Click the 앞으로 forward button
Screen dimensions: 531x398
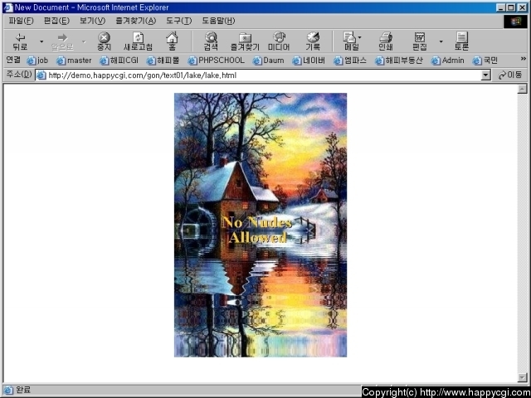point(62,41)
